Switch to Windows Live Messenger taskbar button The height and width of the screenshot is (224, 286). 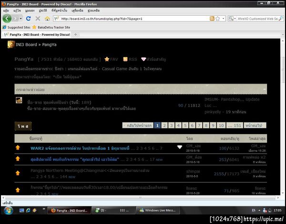[158, 210]
